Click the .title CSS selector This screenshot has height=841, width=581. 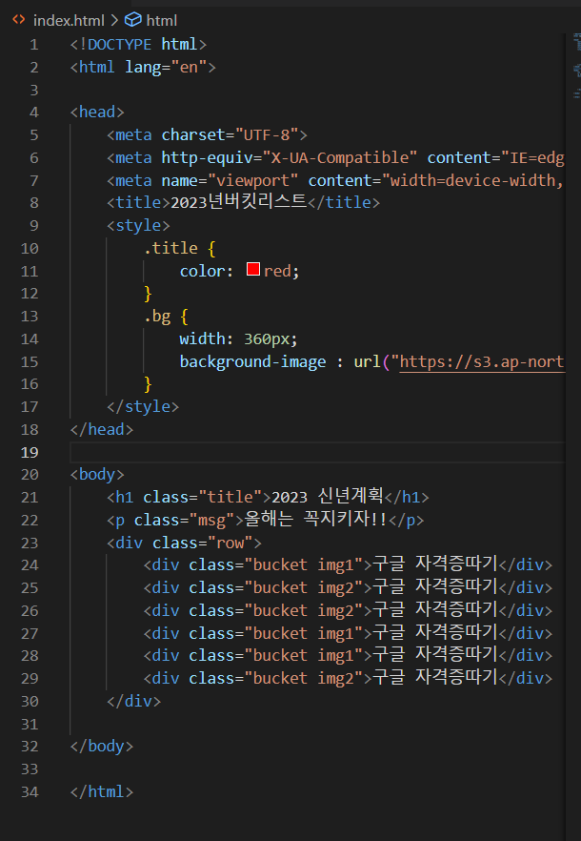tap(171, 248)
